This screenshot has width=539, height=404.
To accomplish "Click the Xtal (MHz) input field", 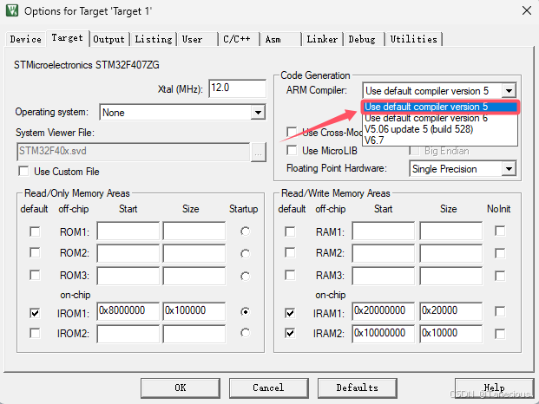I will click(238, 88).
